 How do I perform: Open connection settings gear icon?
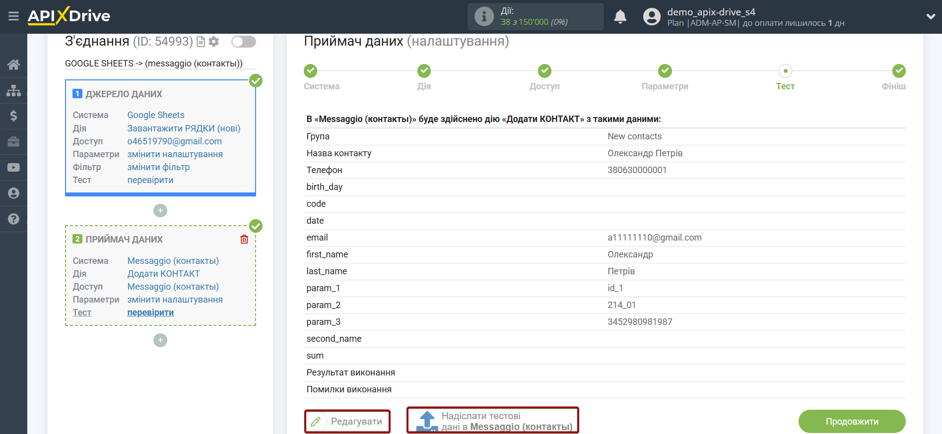214,42
